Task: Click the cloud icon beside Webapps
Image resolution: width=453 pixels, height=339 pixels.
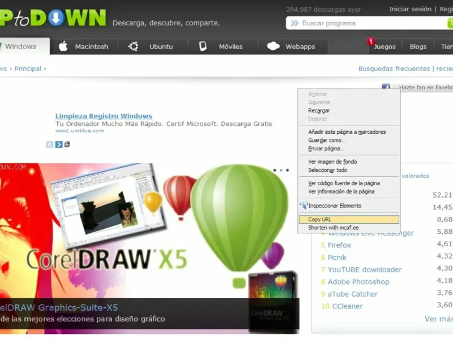Action: click(273, 46)
